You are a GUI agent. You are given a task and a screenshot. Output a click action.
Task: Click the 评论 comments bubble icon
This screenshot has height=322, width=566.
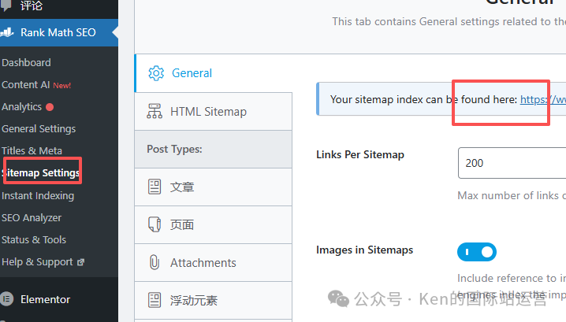tap(7, 6)
